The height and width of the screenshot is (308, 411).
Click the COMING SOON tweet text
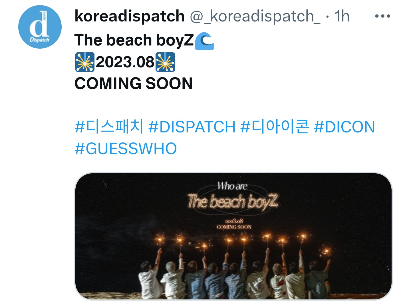(134, 84)
